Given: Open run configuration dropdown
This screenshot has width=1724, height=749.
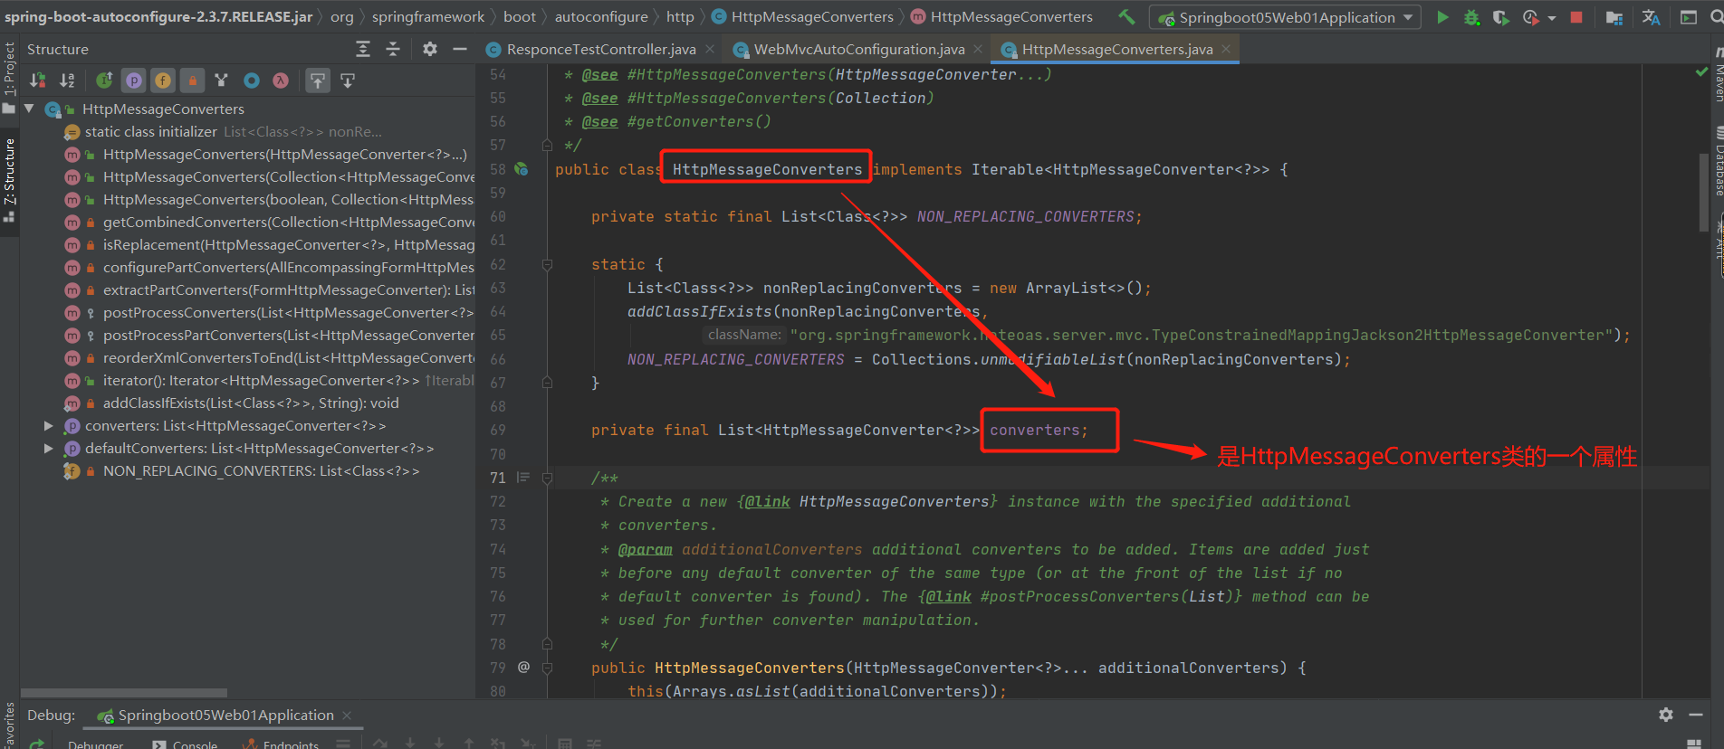Looking at the screenshot, I should tap(1285, 17).
